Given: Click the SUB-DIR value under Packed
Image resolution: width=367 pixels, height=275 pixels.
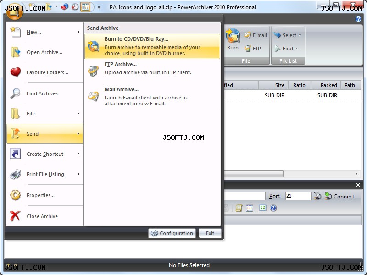Looking at the screenshot, I should pyautogui.click(x=327, y=95).
